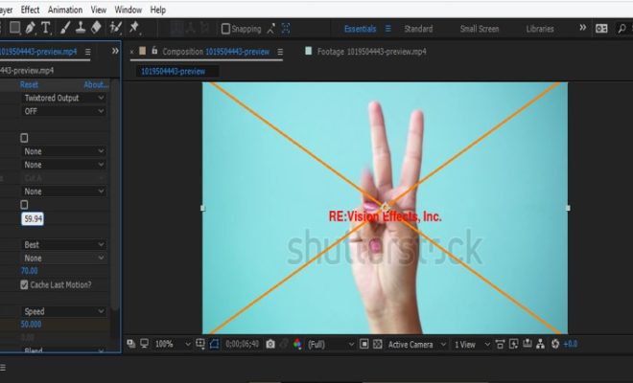The image size is (633, 383).
Task: Click the Composition Flowchart icon
Action: (x=541, y=345)
